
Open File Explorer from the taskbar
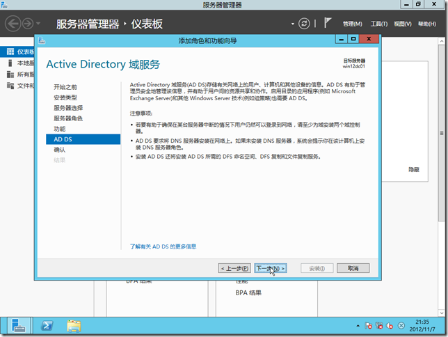pyautogui.click(x=74, y=326)
